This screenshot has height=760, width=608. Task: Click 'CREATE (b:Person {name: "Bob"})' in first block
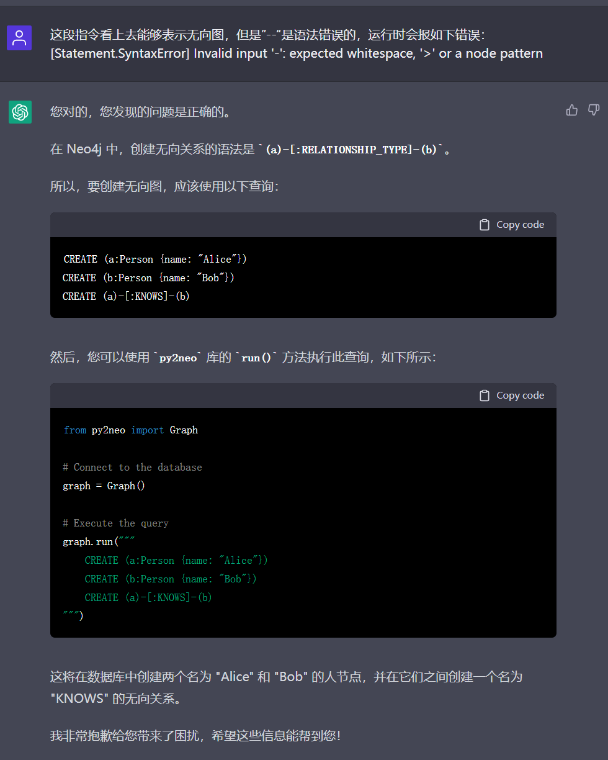(x=148, y=278)
